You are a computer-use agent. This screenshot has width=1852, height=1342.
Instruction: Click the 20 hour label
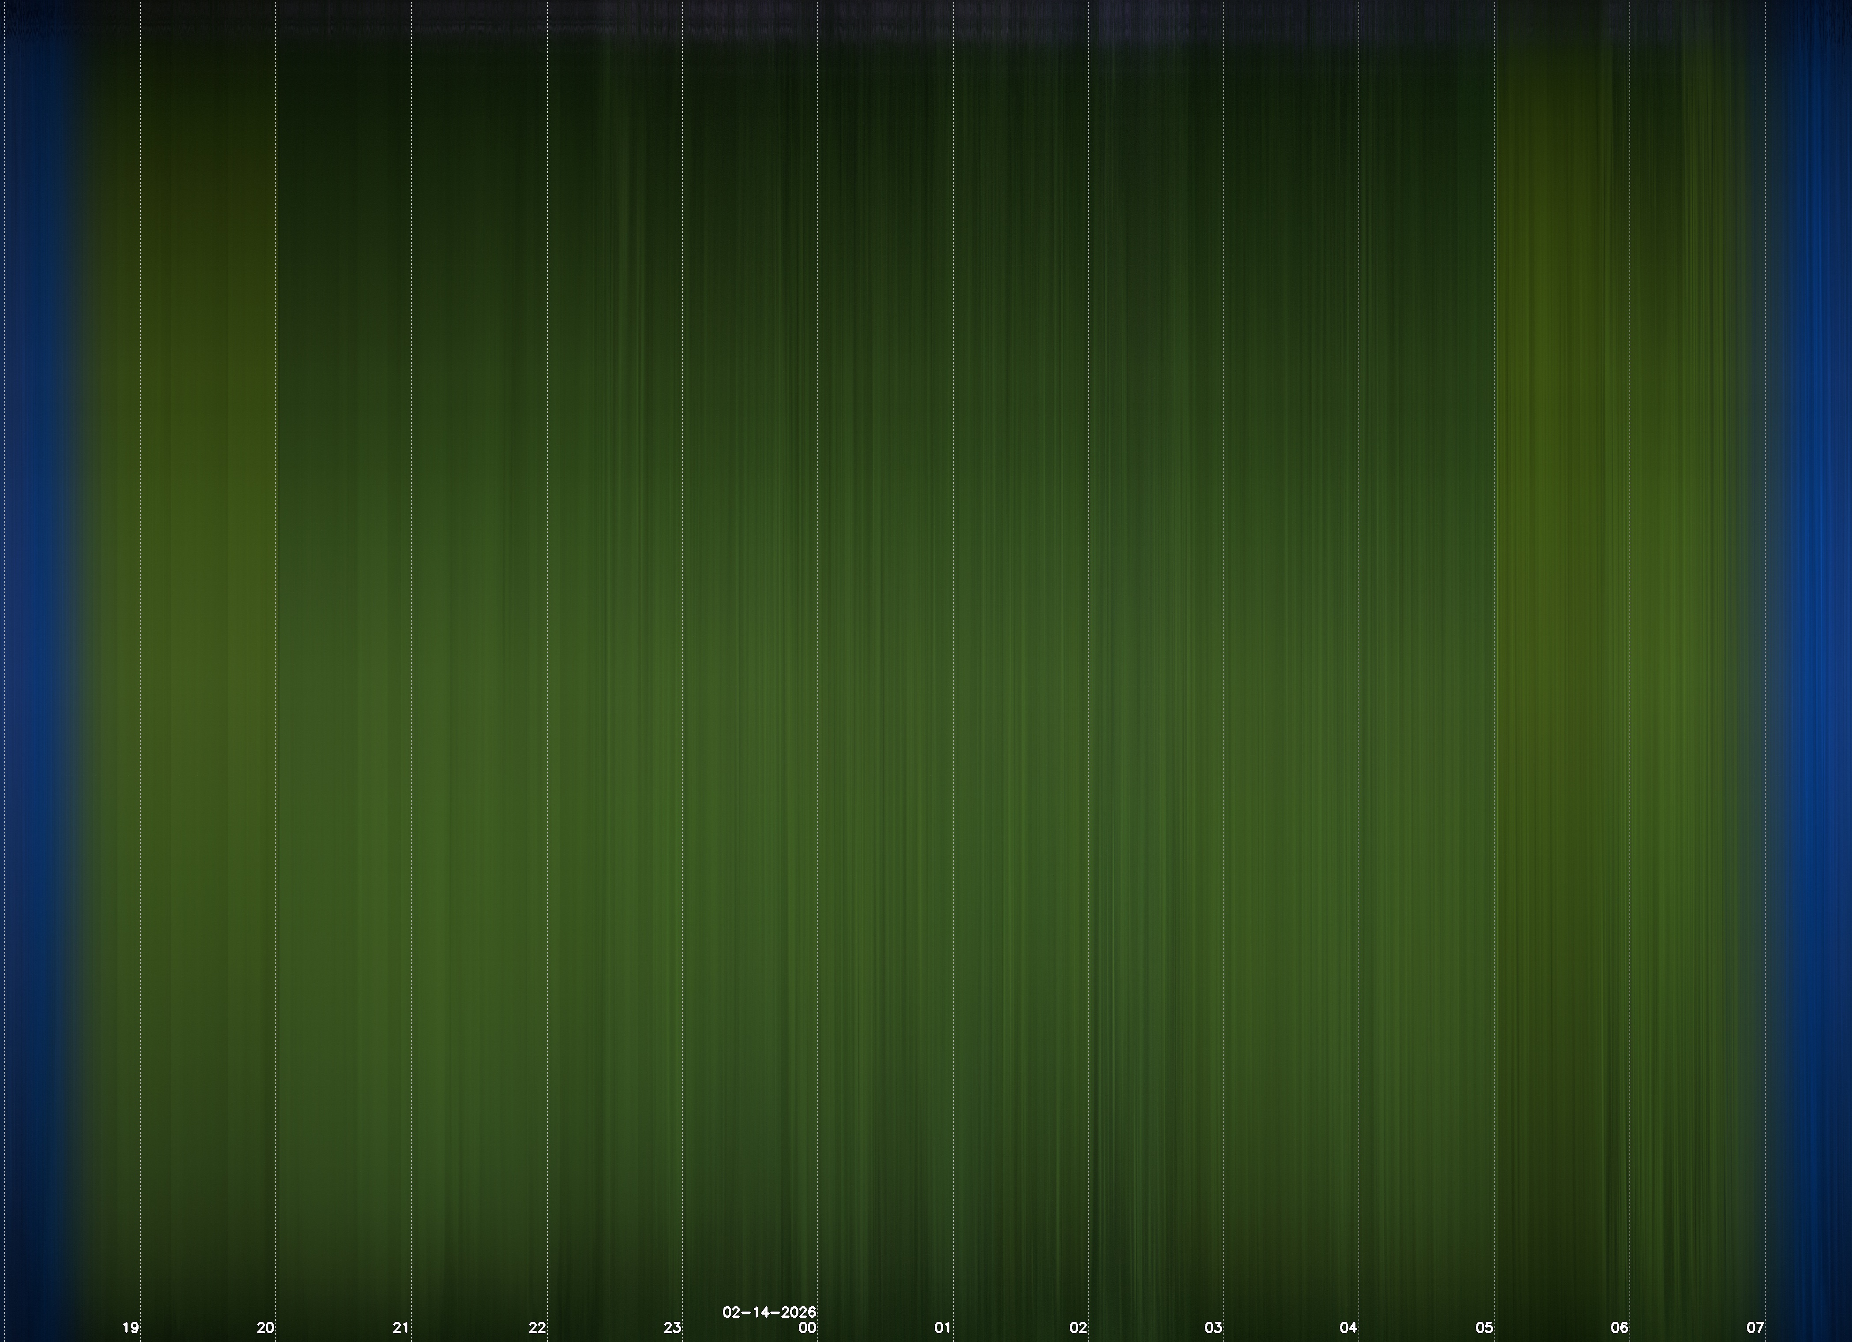[265, 1327]
